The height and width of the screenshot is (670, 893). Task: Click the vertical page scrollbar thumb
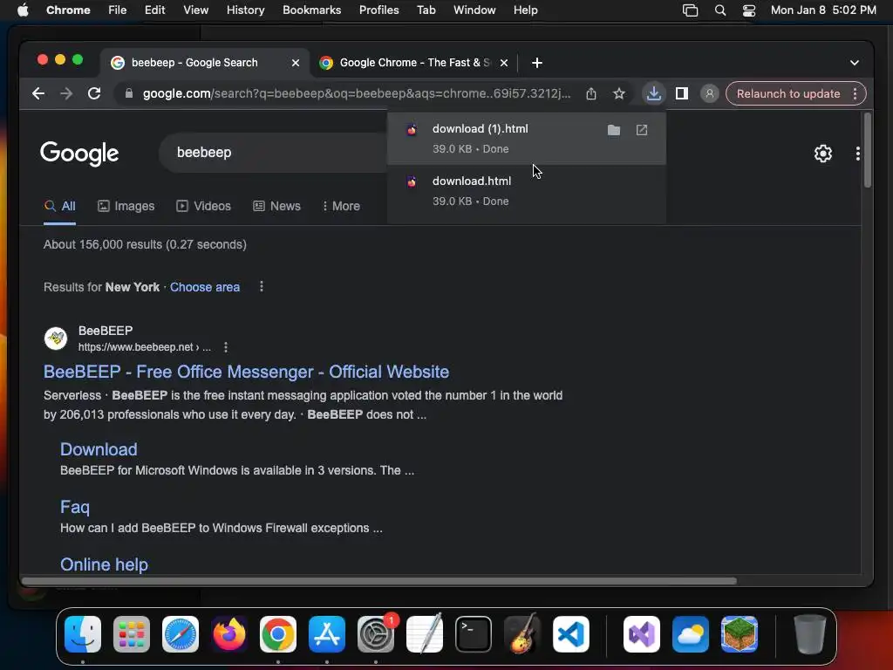pos(868,150)
